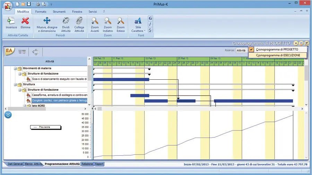Click the red calendar icon beside Cronoprogramma title

coord(301,43)
